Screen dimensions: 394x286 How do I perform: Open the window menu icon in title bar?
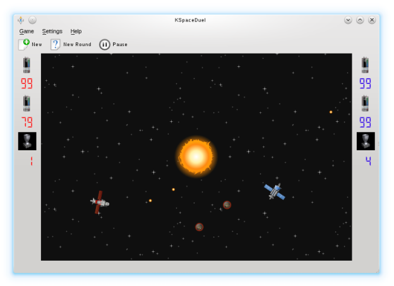coord(21,20)
